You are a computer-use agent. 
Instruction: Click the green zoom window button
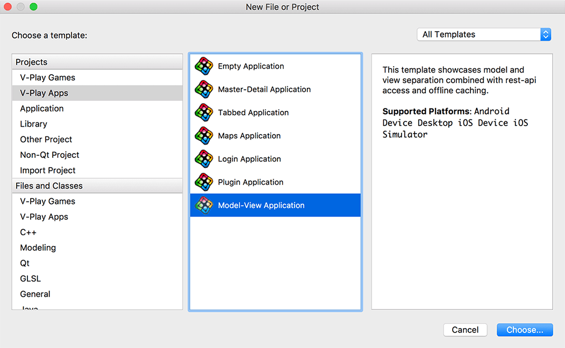33,6
